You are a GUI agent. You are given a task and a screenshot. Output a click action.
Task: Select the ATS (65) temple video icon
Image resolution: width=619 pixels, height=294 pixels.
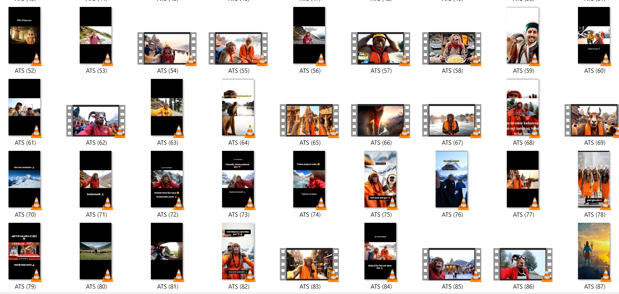click(x=309, y=120)
